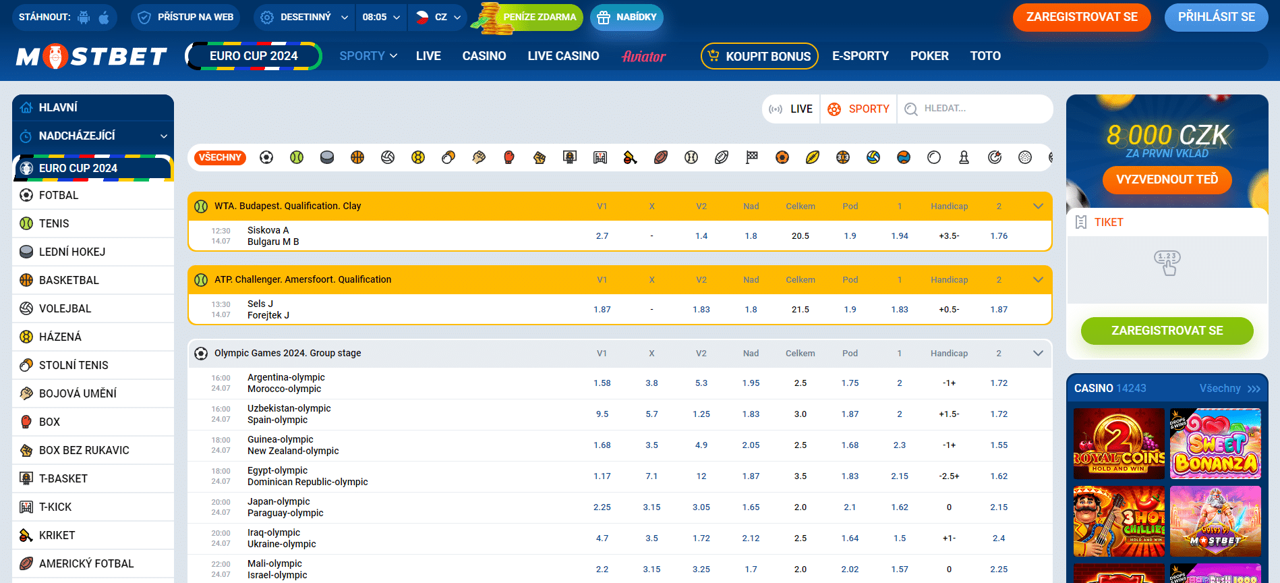Select HLAVNÍ in the sidebar
The height and width of the screenshot is (583, 1280).
point(93,108)
